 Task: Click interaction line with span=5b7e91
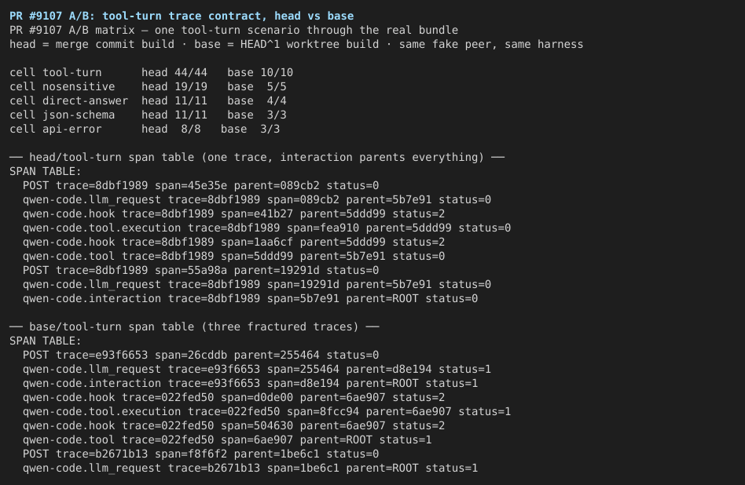250,299
